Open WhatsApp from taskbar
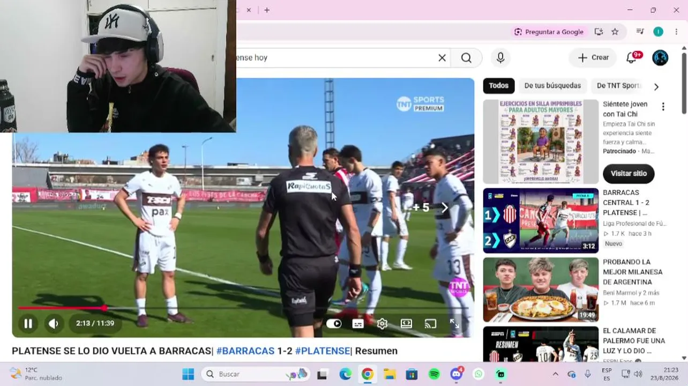The image size is (688, 386). click(x=478, y=374)
